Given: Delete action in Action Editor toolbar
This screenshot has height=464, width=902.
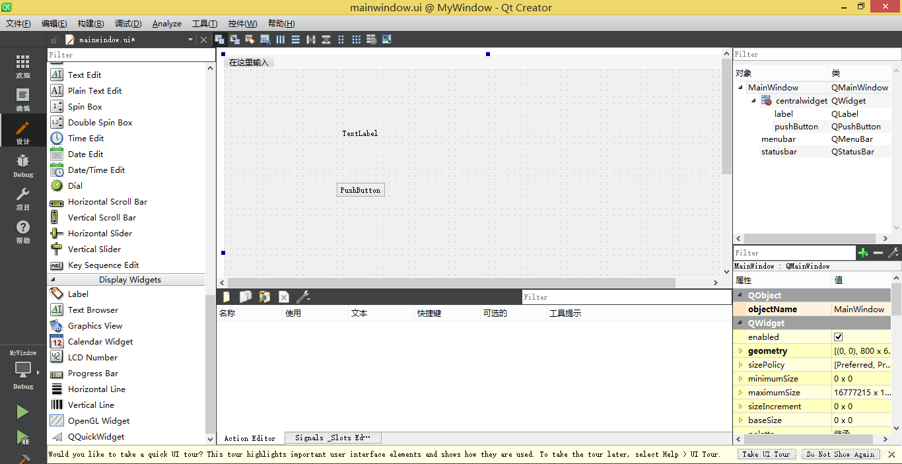Looking at the screenshot, I should (x=284, y=297).
